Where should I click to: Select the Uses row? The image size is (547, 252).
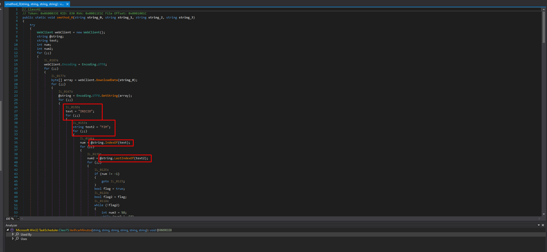click(x=276, y=239)
